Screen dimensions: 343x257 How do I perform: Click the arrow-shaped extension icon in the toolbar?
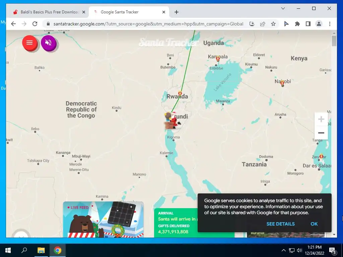point(286,24)
